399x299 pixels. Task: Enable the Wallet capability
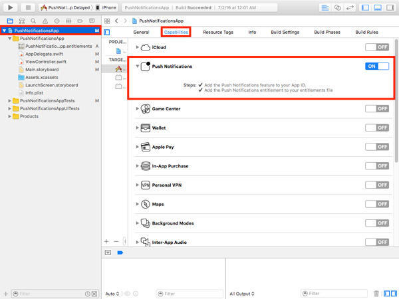coord(377,128)
